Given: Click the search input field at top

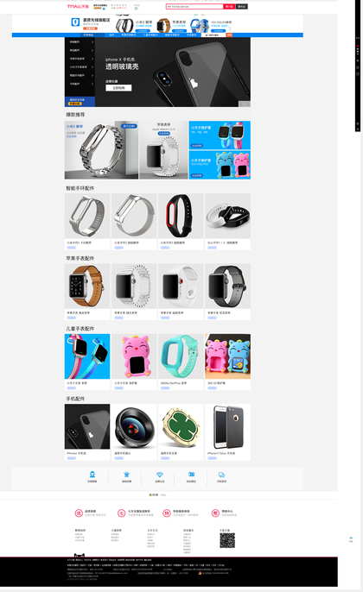Looking at the screenshot, I should click(x=194, y=6).
